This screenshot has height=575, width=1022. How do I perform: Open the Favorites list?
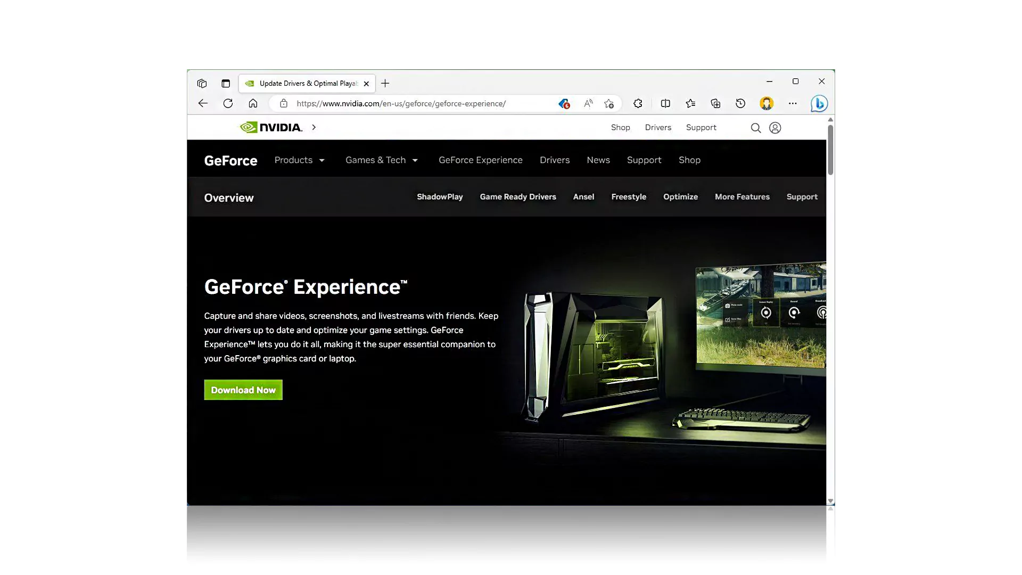point(690,103)
